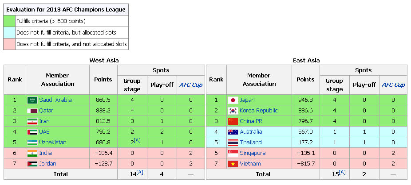The height and width of the screenshot is (185, 411).
Task: Click the Saudi Arabia flag icon
Action: [x=32, y=100]
